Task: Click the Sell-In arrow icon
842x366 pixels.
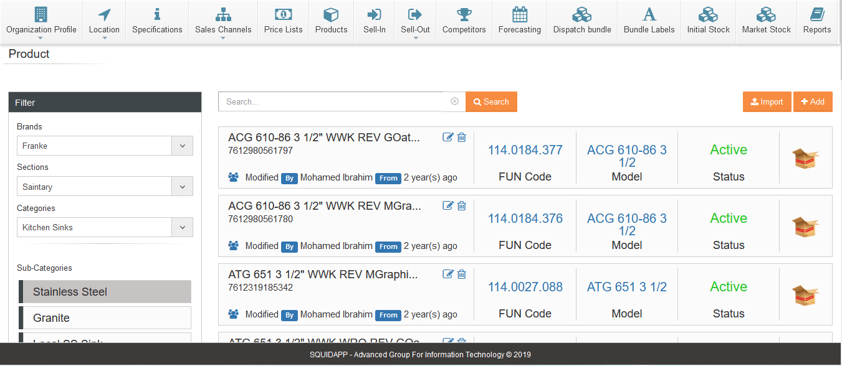Action: (375, 14)
